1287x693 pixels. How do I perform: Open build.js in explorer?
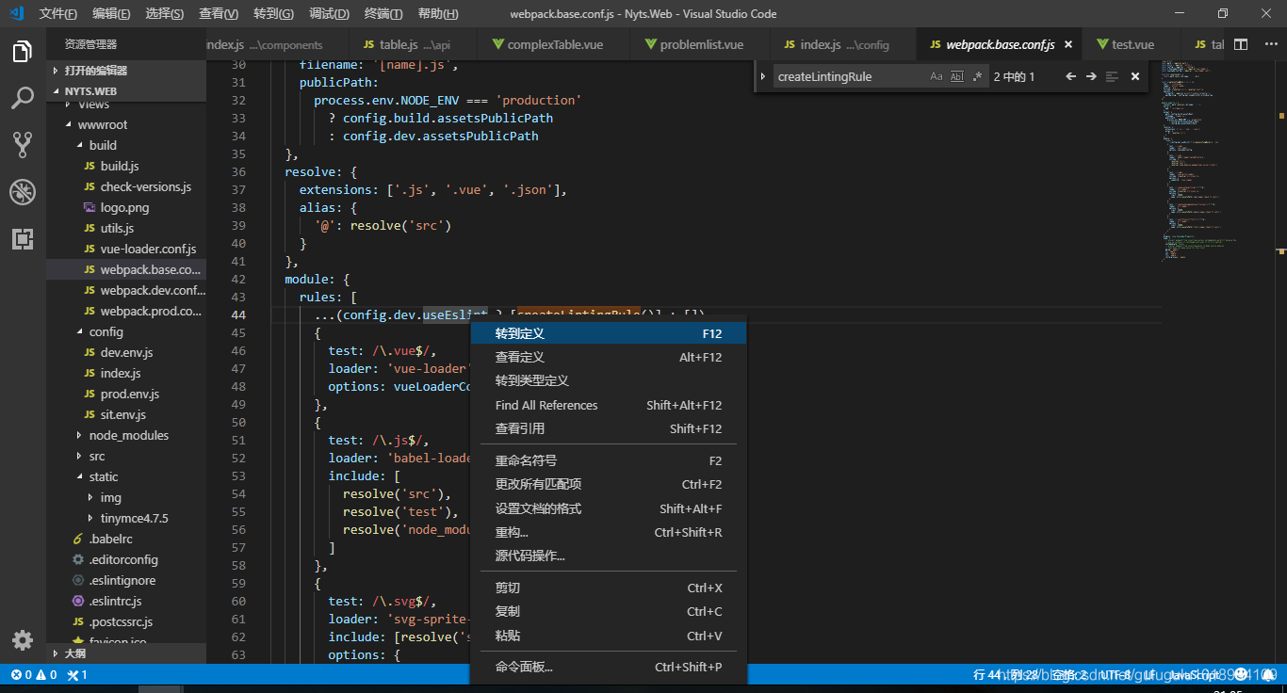(x=120, y=166)
